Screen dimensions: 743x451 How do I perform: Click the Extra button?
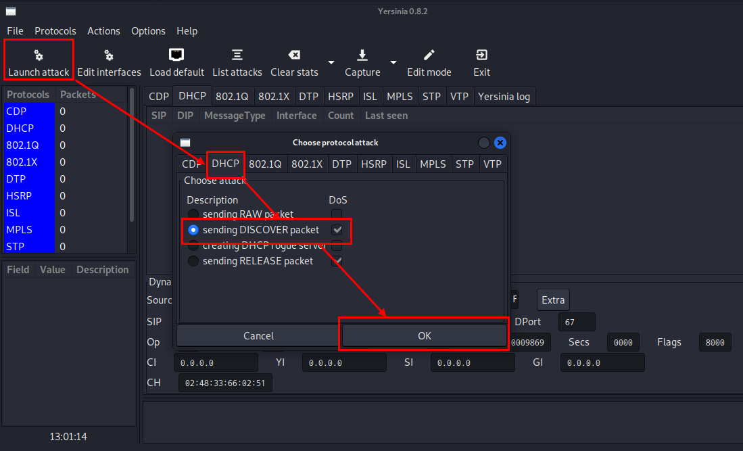[554, 300]
